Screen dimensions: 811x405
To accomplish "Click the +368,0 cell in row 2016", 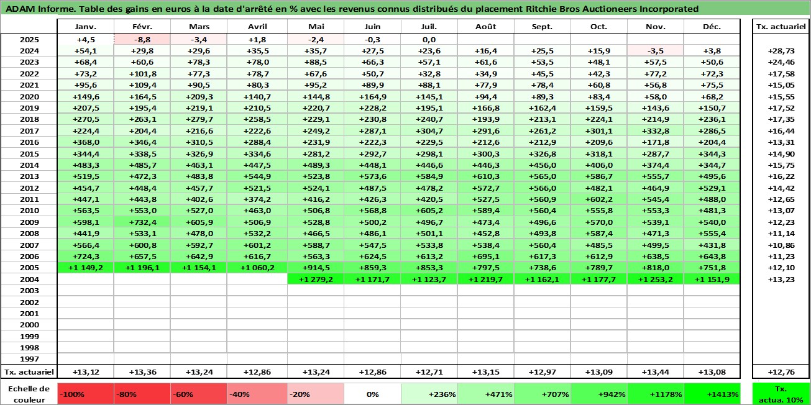I will click(x=85, y=142).
